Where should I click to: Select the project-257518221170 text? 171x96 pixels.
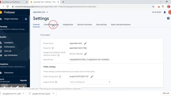click(x=79, y=77)
